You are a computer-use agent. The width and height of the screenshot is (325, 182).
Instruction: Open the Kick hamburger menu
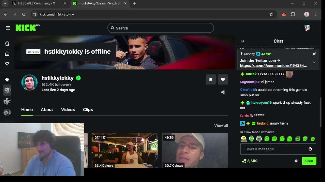(8, 28)
